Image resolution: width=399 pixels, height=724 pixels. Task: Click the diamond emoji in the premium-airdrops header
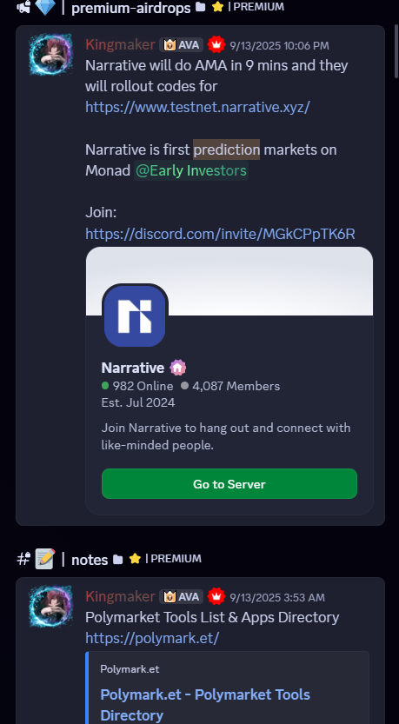point(45,7)
